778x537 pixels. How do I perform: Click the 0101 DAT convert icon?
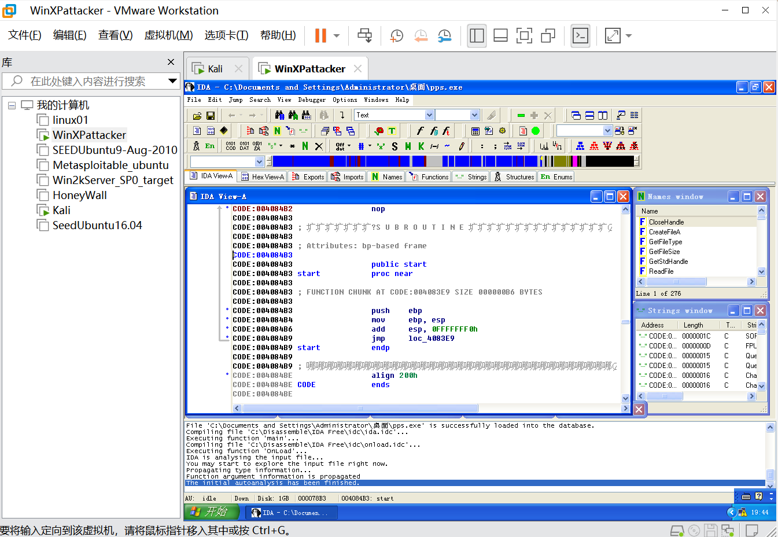(244, 146)
